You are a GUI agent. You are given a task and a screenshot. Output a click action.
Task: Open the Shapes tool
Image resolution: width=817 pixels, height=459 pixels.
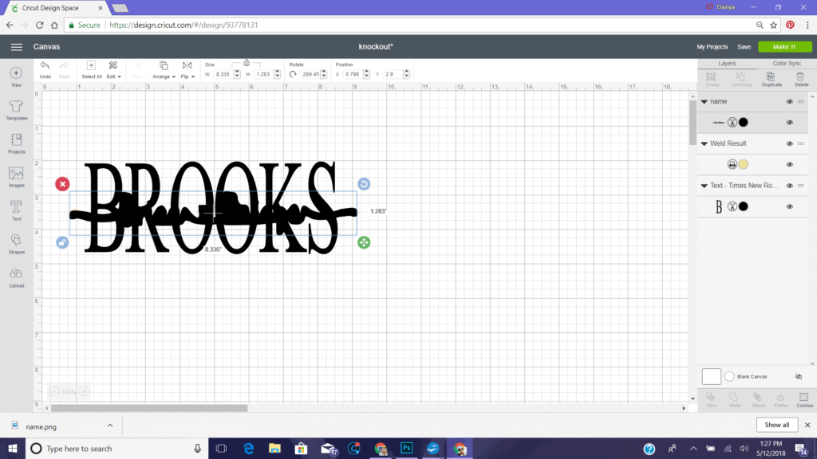pyautogui.click(x=16, y=242)
